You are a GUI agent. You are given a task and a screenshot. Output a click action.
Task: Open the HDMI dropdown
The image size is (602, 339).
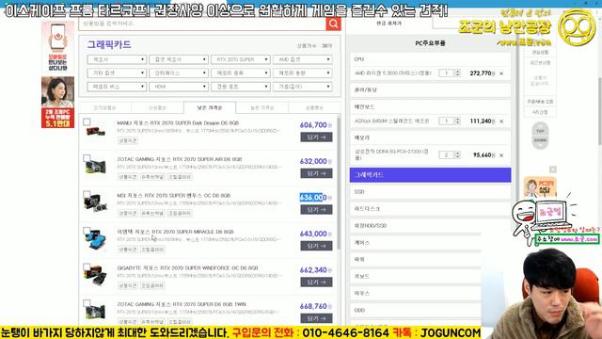(179, 87)
